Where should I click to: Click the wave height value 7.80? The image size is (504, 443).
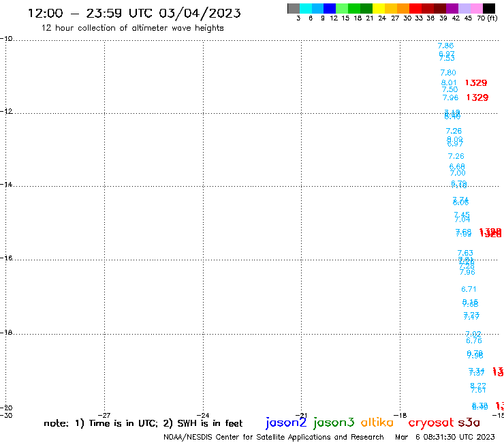448,73
